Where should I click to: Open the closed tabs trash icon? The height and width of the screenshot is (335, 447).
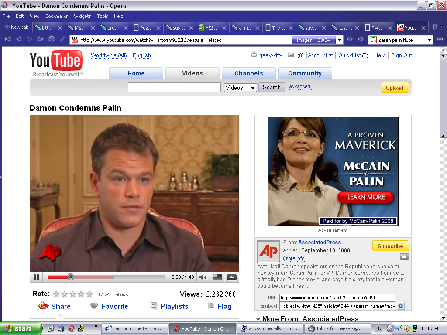(435, 27)
